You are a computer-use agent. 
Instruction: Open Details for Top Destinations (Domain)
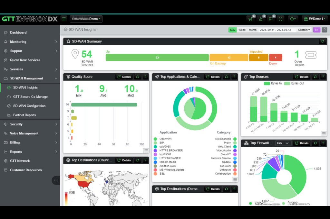pyautogui.click(x=213, y=189)
